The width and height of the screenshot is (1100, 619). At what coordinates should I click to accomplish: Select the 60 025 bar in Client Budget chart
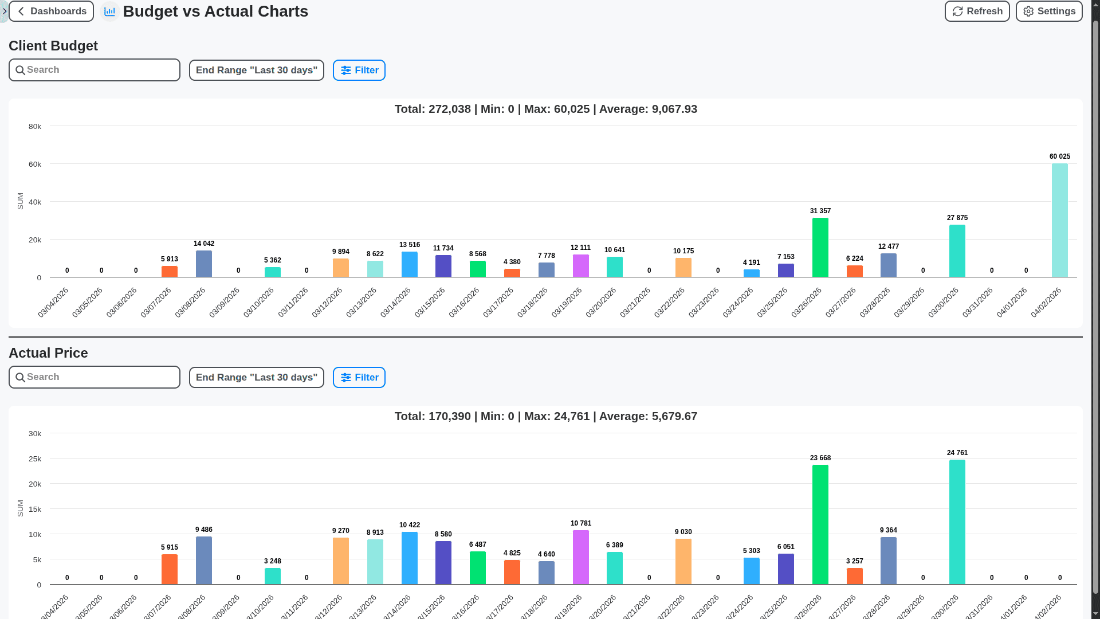[1059, 221]
